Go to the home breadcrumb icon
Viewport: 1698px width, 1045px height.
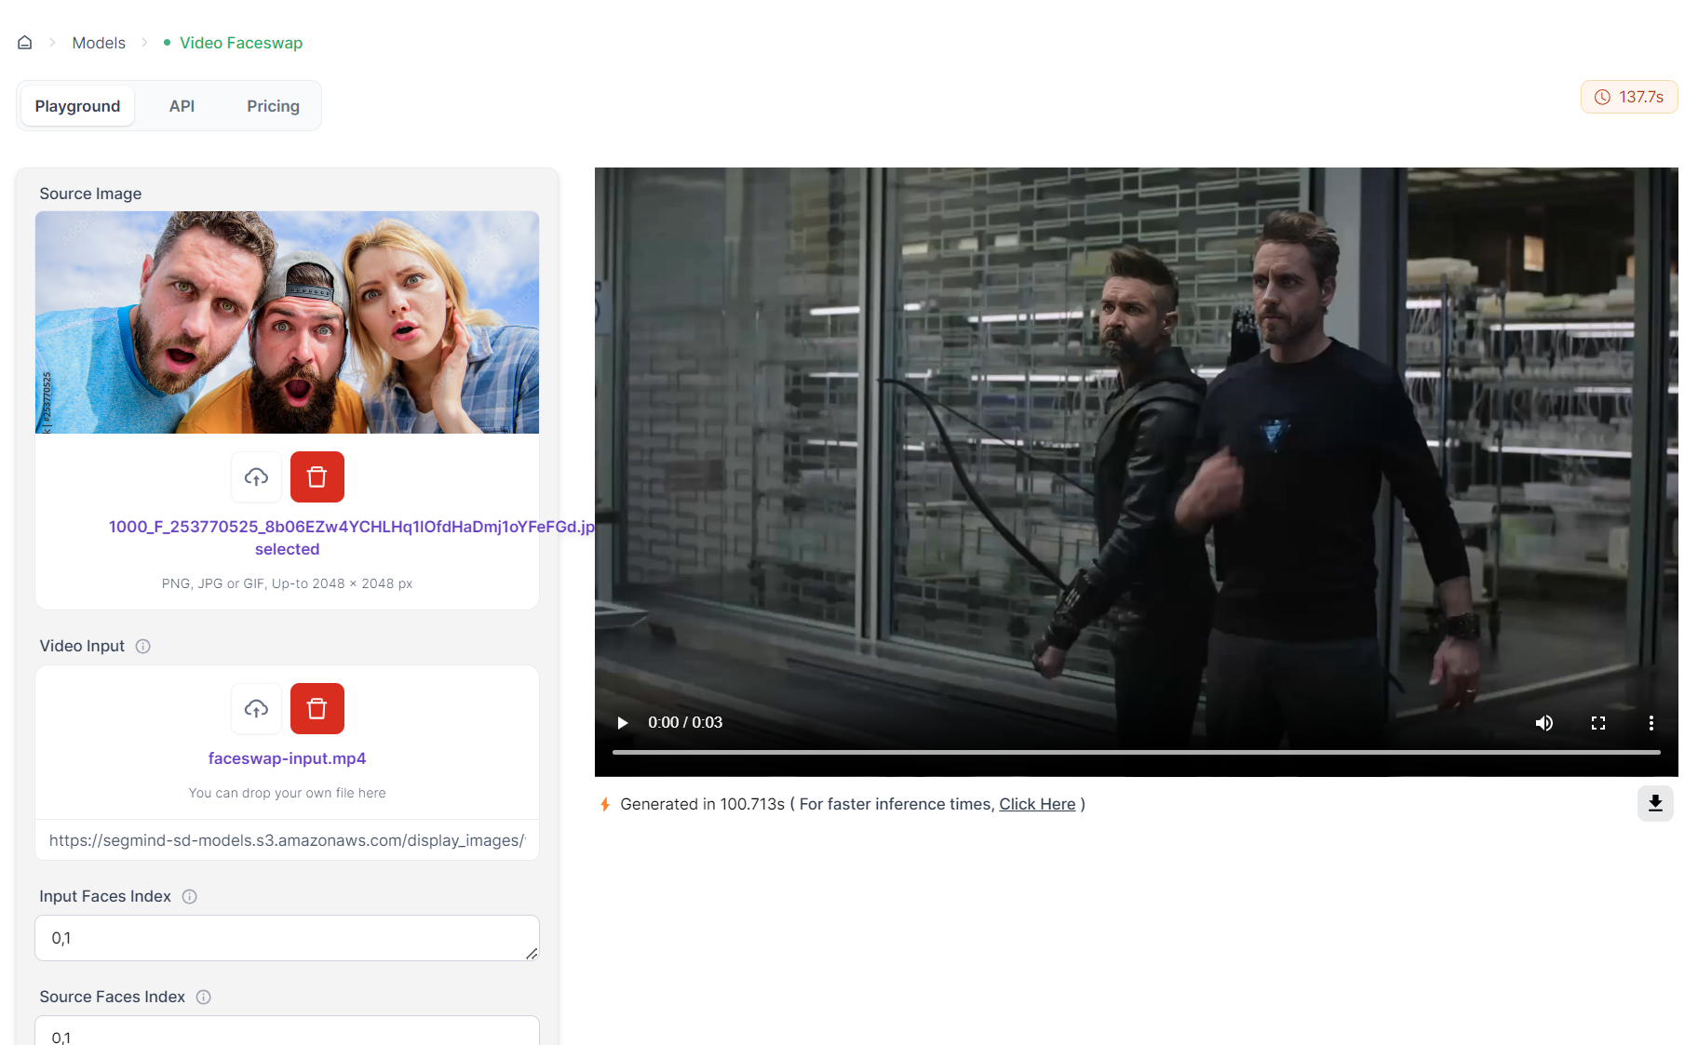25,43
